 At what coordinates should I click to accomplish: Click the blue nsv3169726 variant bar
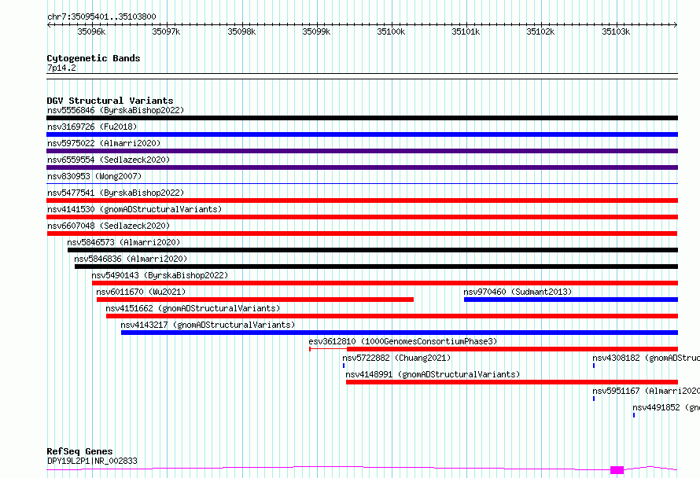(362, 134)
